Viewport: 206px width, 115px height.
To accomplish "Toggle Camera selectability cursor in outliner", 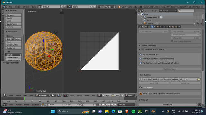I will (x=198, y=23).
